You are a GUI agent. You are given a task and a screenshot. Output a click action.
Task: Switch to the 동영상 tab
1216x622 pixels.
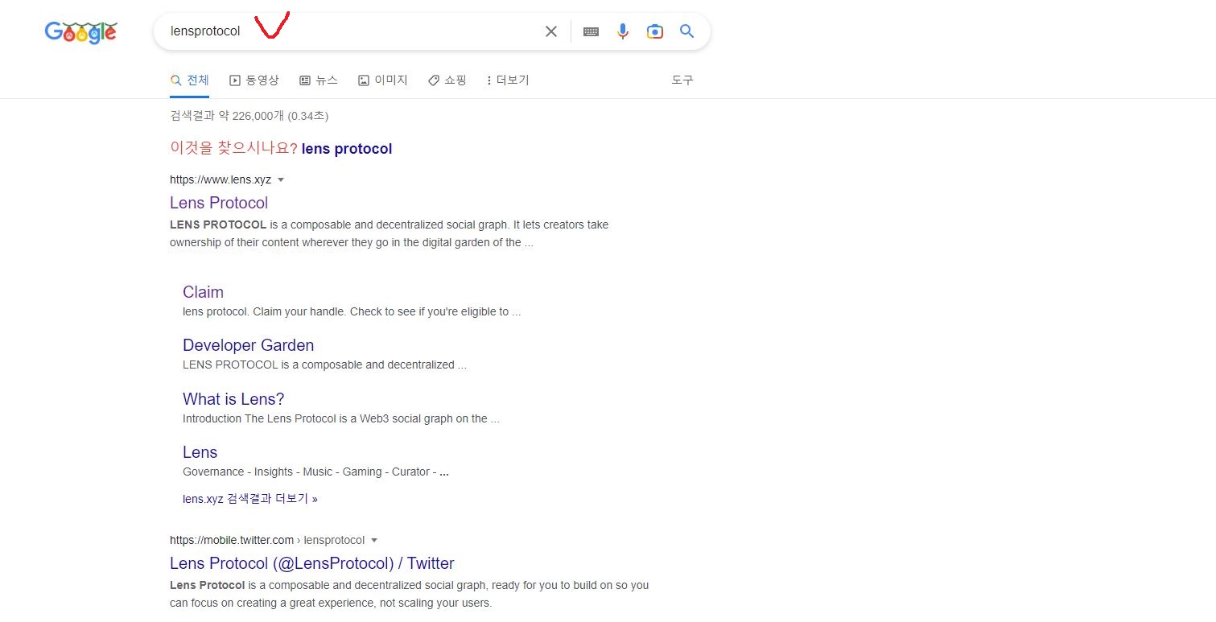254,80
